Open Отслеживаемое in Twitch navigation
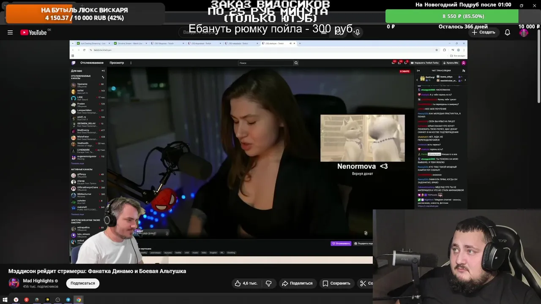Screen dimensions: 541x304 92,63
